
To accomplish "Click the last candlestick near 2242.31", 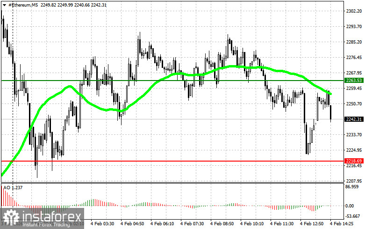I will click(330, 112).
